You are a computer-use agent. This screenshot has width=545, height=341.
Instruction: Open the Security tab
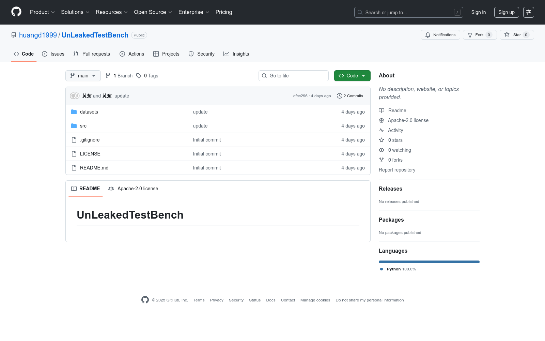[202, 54]
